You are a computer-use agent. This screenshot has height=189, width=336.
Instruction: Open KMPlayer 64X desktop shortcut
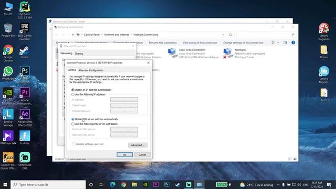coord(8,138)
